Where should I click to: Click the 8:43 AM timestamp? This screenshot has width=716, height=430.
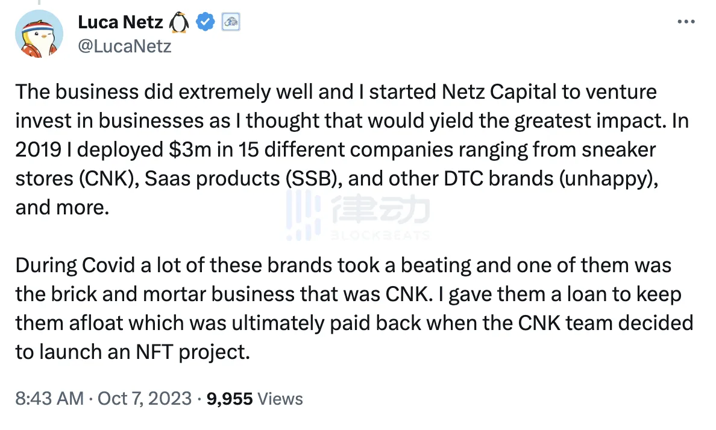coord(49,398)
